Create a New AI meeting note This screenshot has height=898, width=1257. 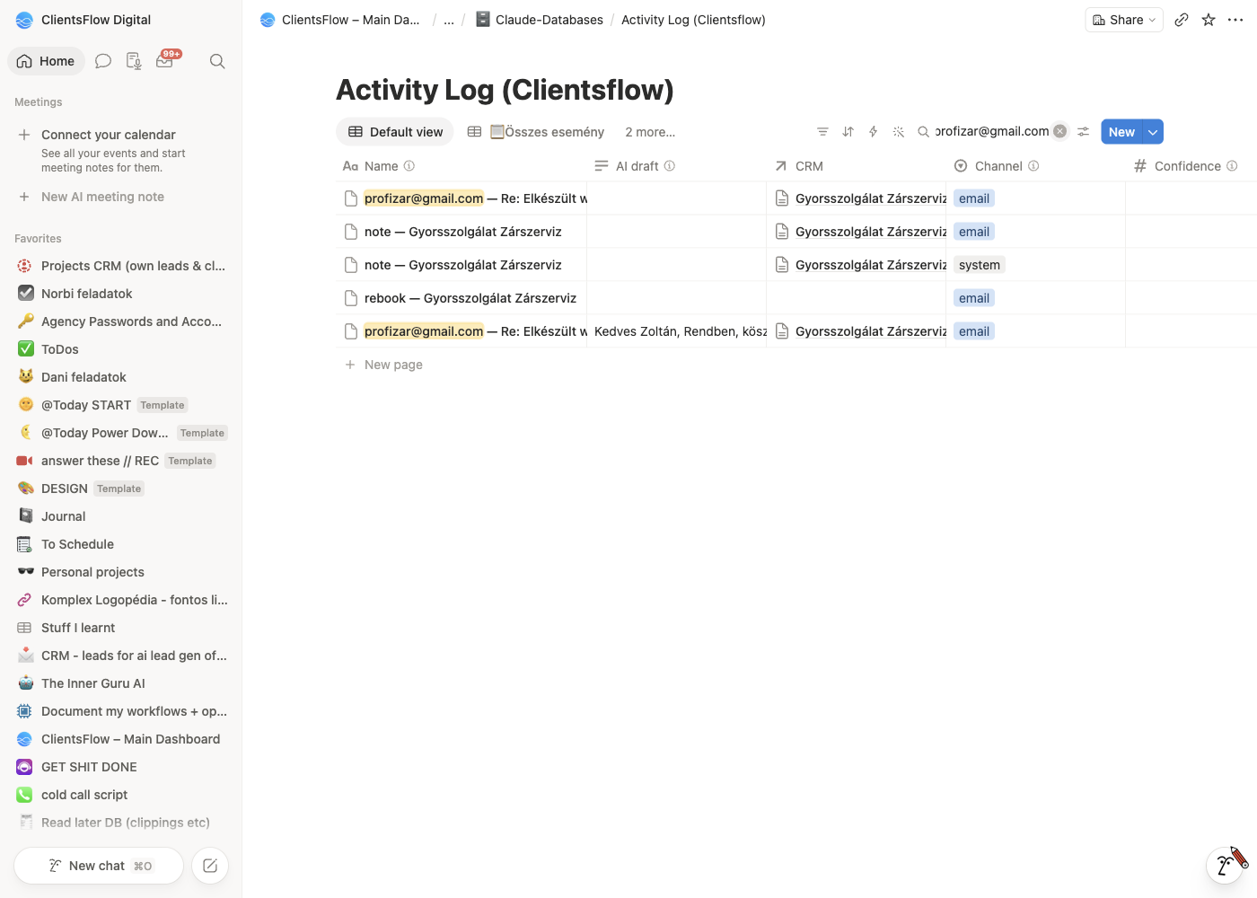pos(102,197)
